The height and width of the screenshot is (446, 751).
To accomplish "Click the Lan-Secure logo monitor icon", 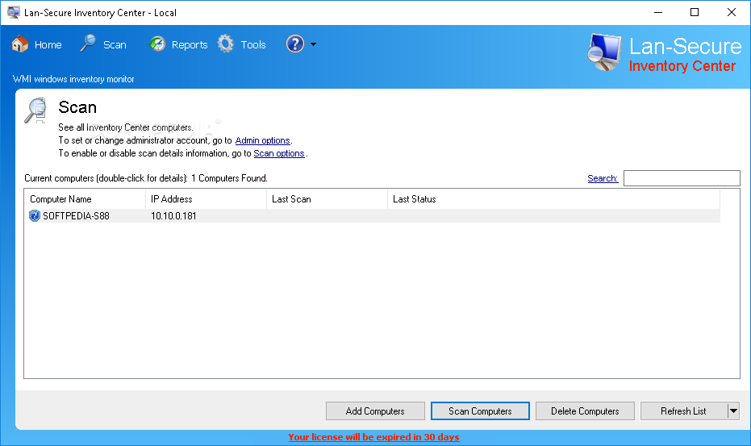I will tap(604, 52).
